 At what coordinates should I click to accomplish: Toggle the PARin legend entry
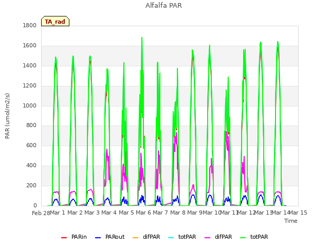tap(74, 237)
